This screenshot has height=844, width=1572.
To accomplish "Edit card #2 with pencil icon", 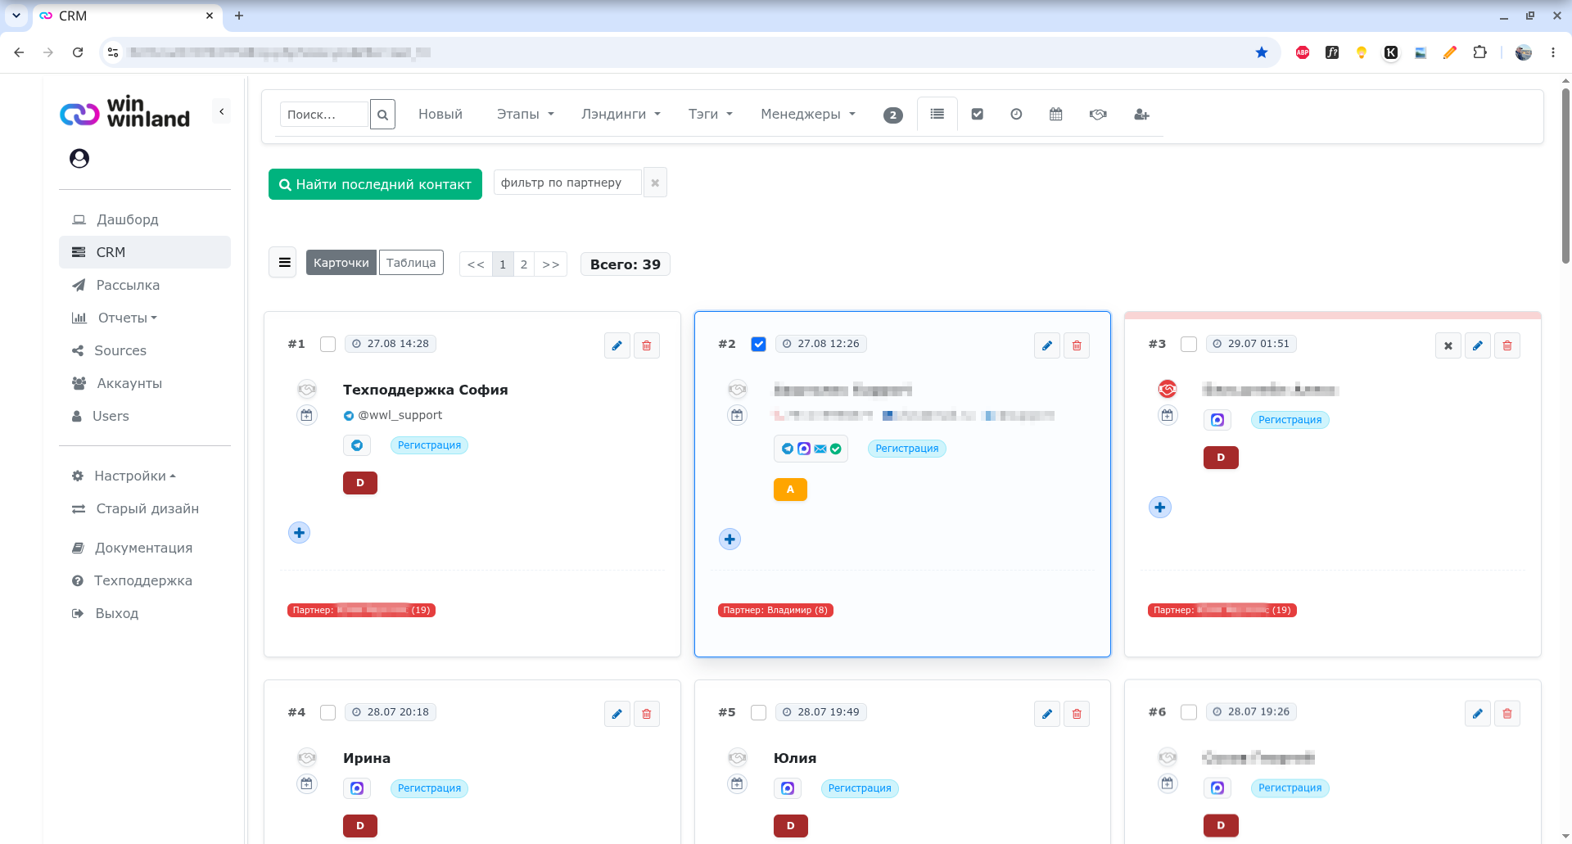I will (1047, 345).
